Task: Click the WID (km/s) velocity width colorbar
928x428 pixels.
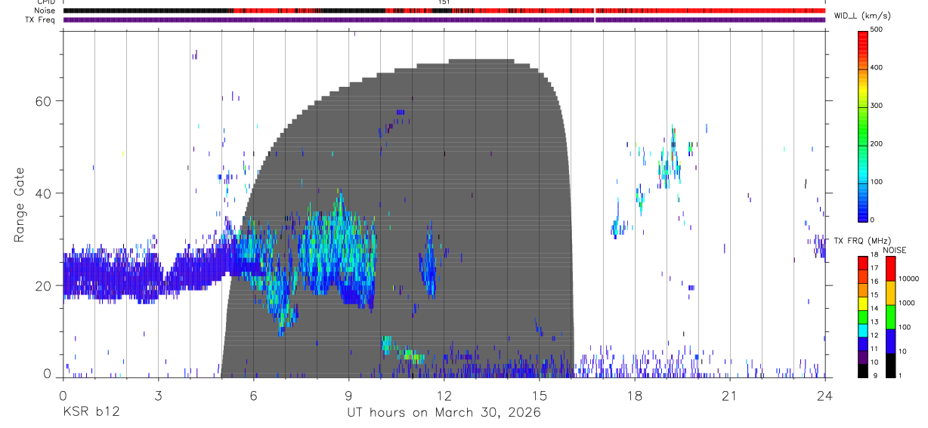Action: coord(863,125)
